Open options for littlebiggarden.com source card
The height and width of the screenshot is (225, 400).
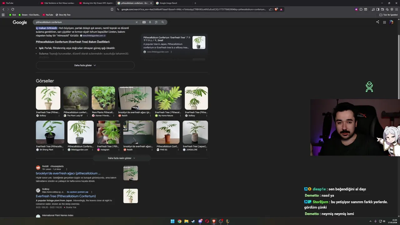click(x=171, y=52)
